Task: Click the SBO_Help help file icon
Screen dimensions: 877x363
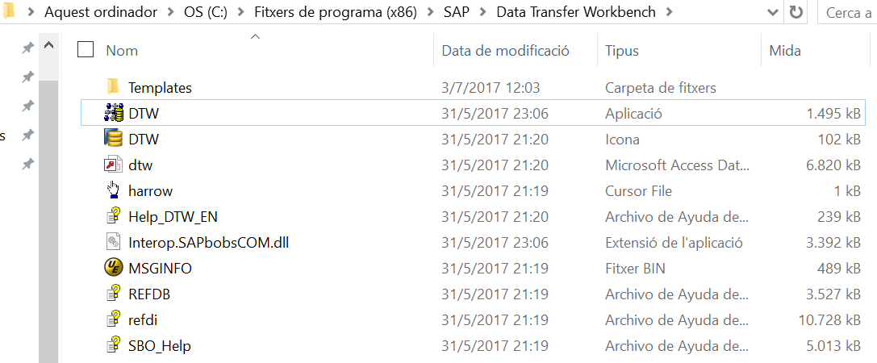Action: point(114,346)
